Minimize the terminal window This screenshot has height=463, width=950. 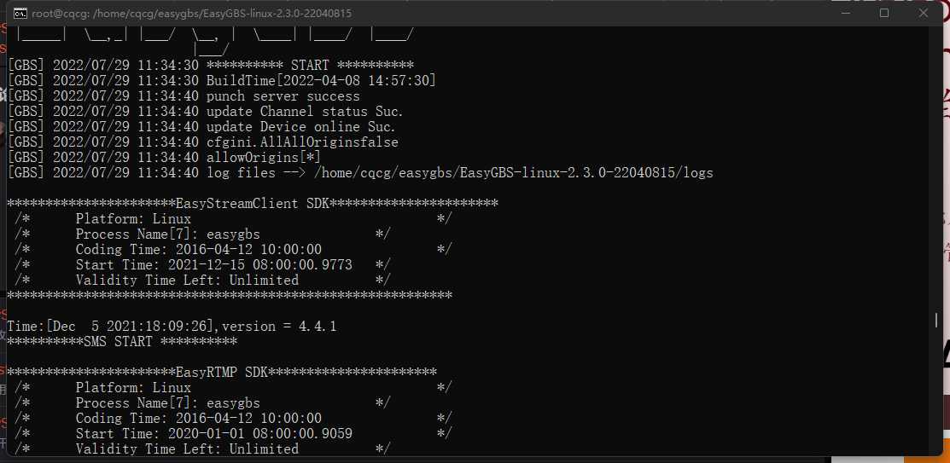point(845,13)
